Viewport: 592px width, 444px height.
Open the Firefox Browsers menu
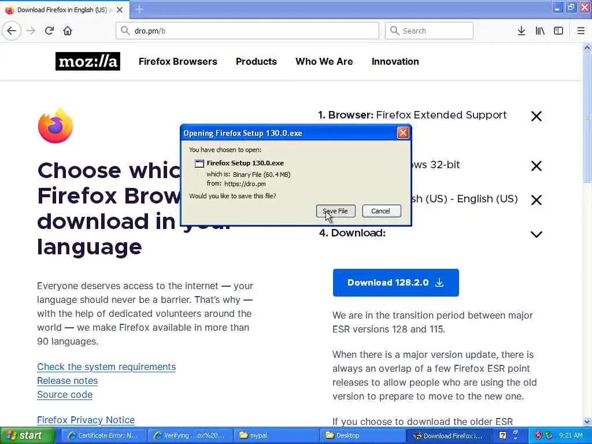[178, 61]
